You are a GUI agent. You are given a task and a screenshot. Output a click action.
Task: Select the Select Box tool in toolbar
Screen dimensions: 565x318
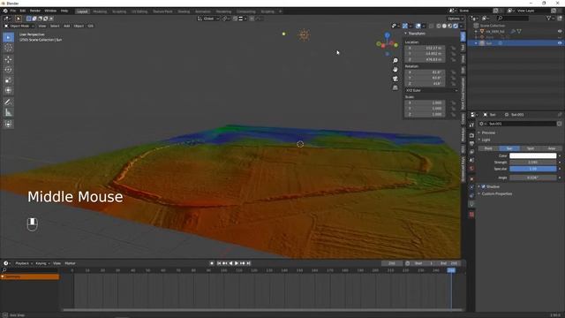click(x=8, y=37)
